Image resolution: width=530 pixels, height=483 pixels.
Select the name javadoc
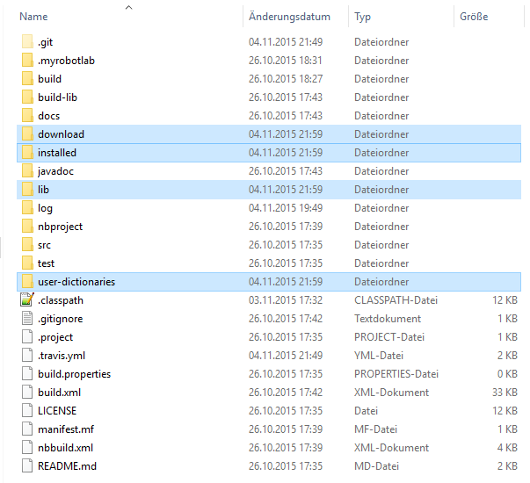55,171
